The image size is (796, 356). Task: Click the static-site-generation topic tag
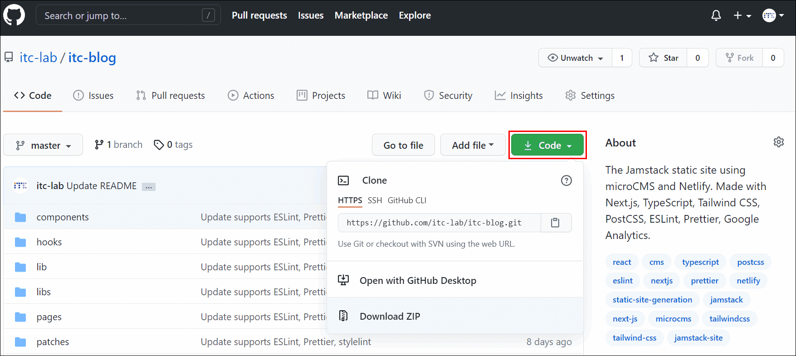[652, 300]
